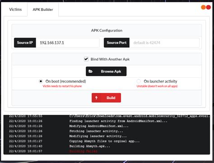Uncheck Bind With Another Apk checkbox
The width and height of the screenshot is (214, 163).
(86, 59)
